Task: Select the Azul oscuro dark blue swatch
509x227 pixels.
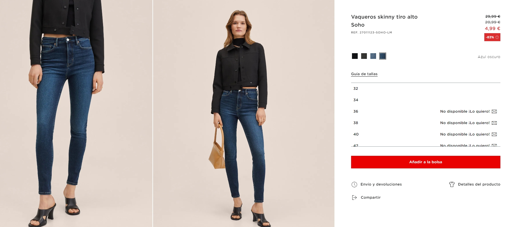Action: [x=383, y=56]
